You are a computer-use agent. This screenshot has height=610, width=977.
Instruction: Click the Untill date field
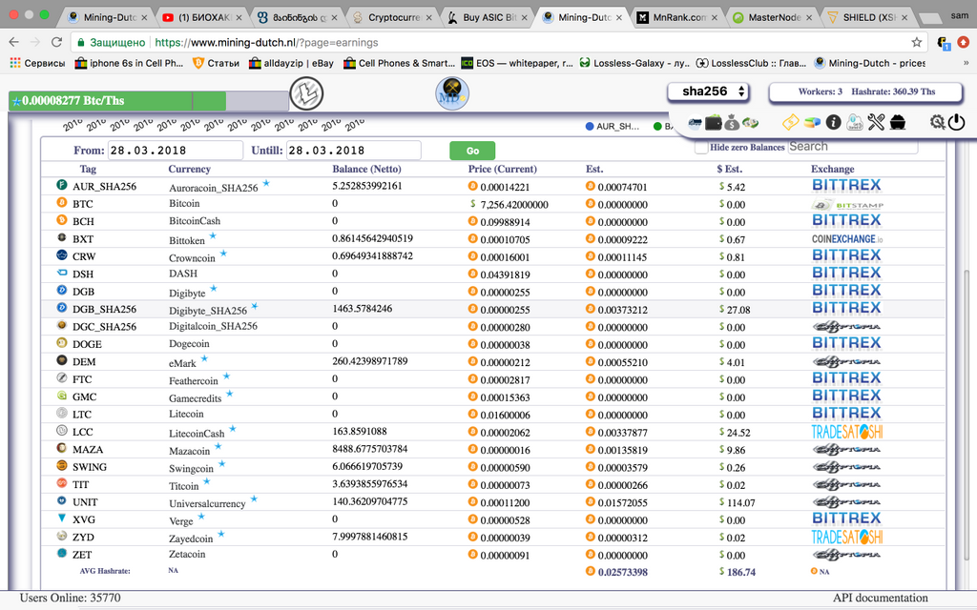point(353,150)
